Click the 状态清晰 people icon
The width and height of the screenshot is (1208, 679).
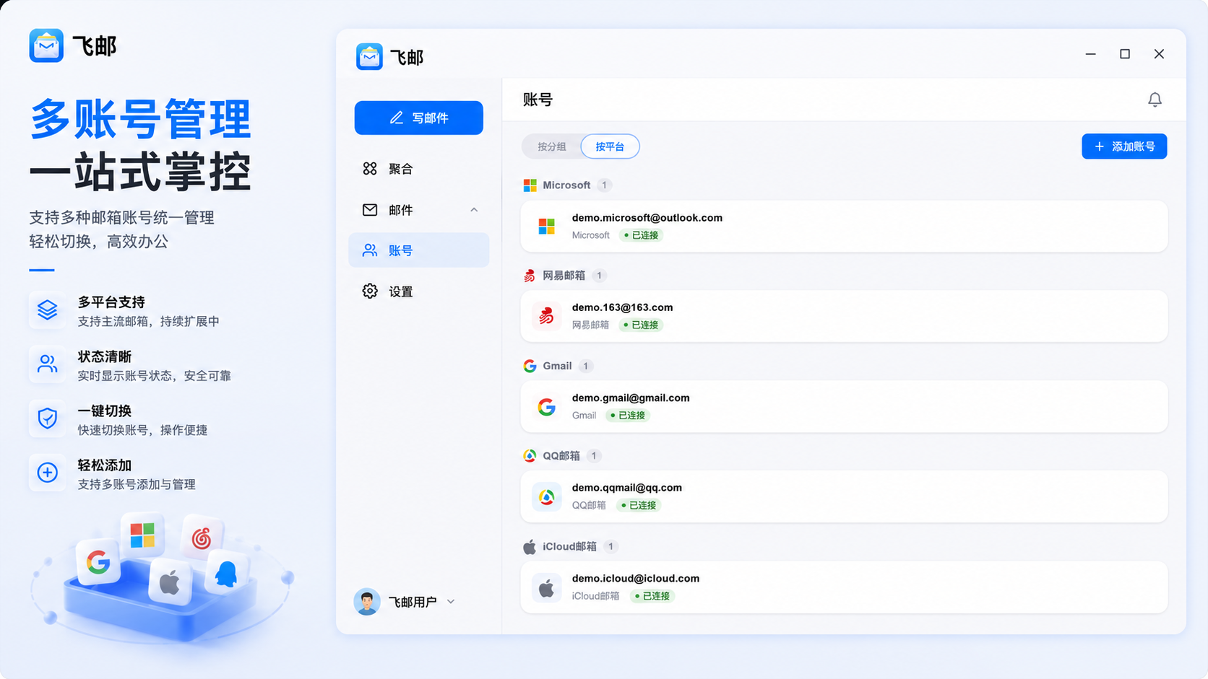(x=47, y=364)
